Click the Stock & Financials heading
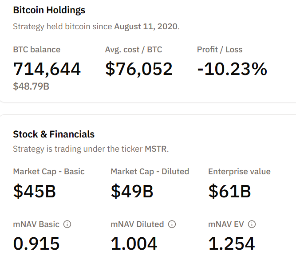Viewport: 296px width, 263px height. (54, 134)
